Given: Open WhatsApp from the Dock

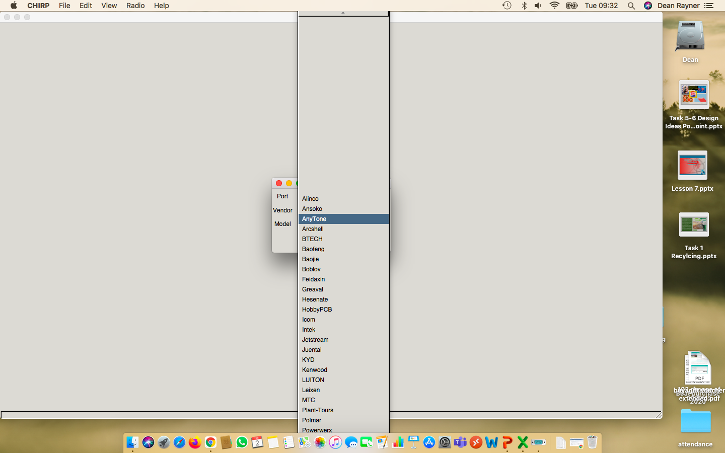Looking at the screenshot, I should (242, 442).
